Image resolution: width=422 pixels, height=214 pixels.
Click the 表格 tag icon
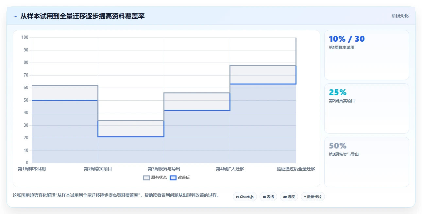[264, 197]
